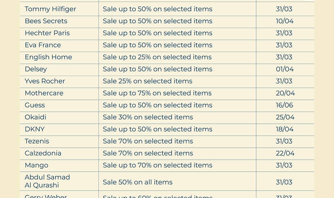334x198 pixels.
Task: Click the Abdul Samad Al Qurashi brand name
Action: coord(47,181)
